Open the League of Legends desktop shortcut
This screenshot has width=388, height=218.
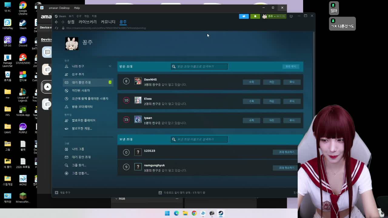coord(23,95)
